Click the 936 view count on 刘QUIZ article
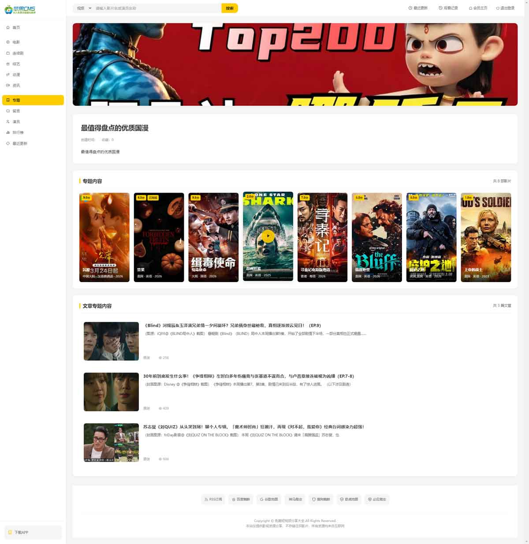The width and height of the screenshot is (529, 544). tap(164, 459)
